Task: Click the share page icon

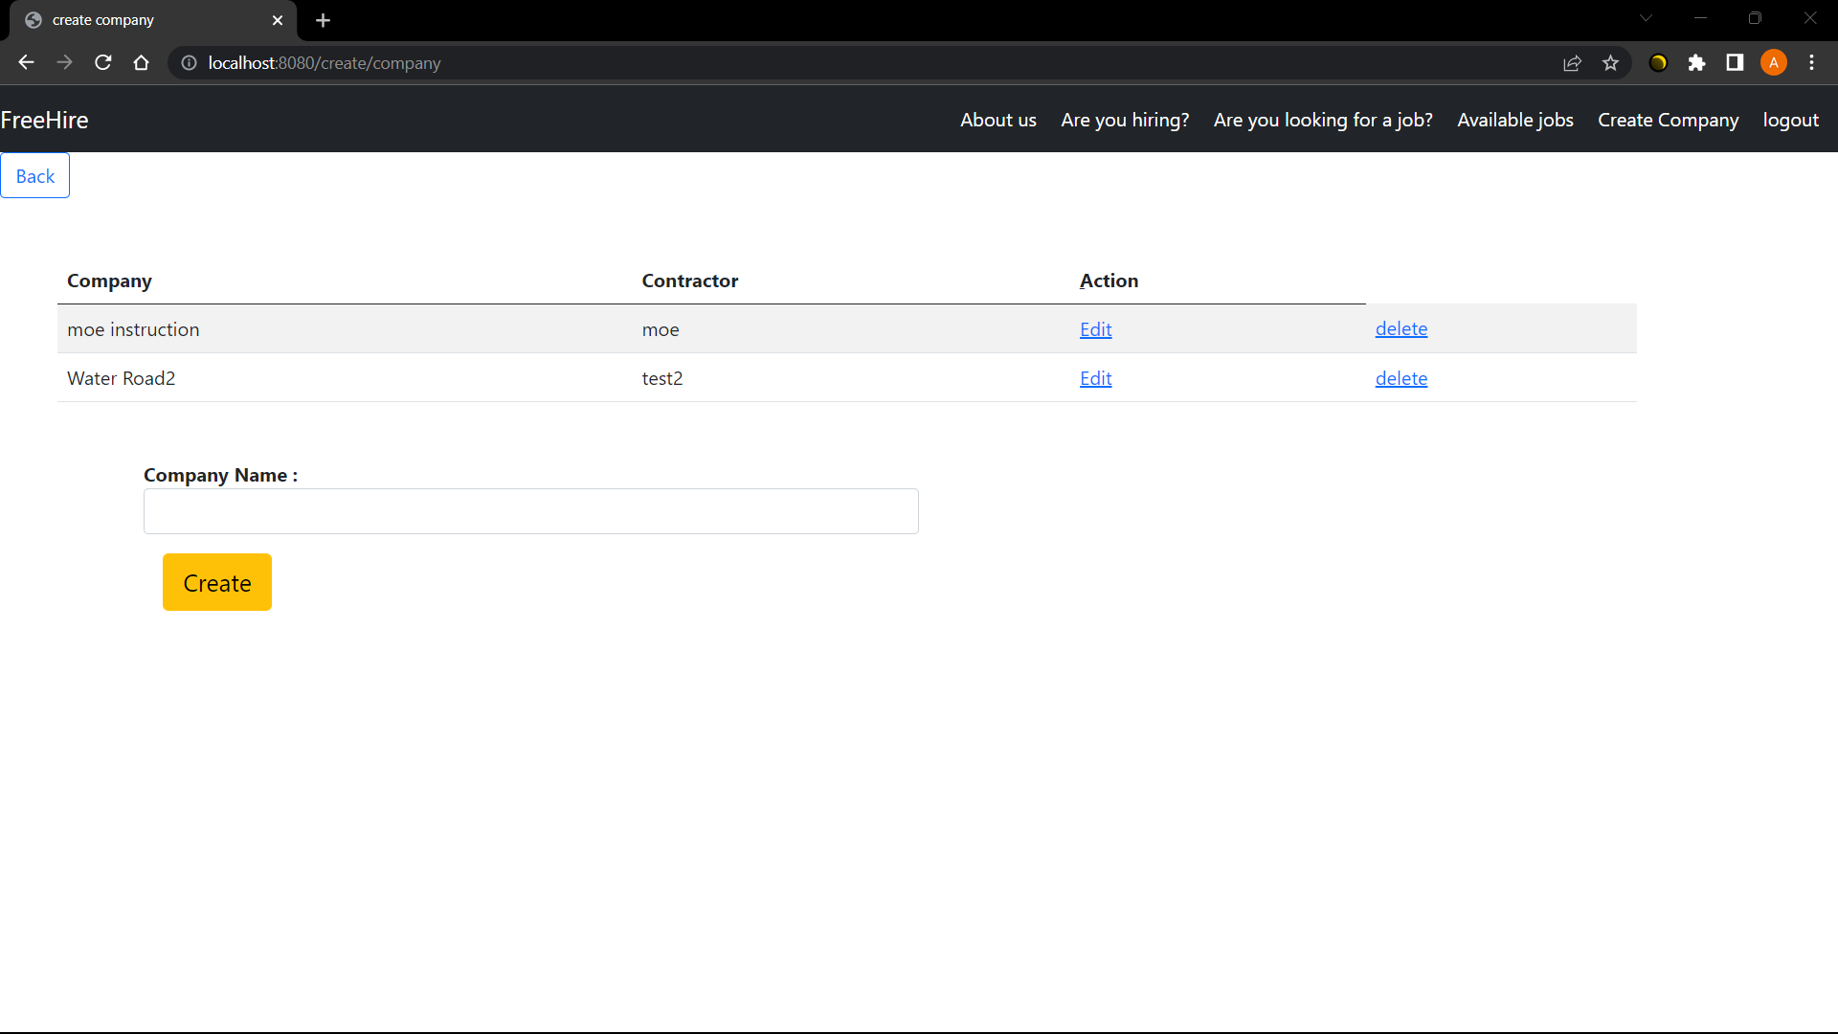Action: 1572,62
